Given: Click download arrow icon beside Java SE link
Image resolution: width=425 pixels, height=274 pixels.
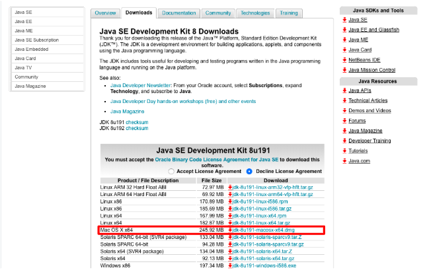Looking at the screenshot, I should pos(344,20).
